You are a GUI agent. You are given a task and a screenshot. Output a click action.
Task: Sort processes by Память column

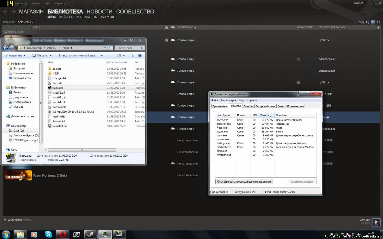pyautogui.click(x=266, y=115)
